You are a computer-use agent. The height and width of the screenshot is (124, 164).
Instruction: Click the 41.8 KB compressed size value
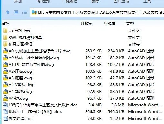point(117,71)
